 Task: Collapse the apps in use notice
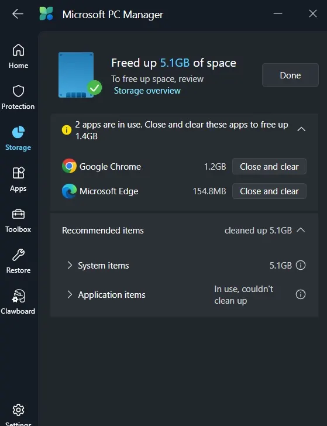(x=301, y=129)
